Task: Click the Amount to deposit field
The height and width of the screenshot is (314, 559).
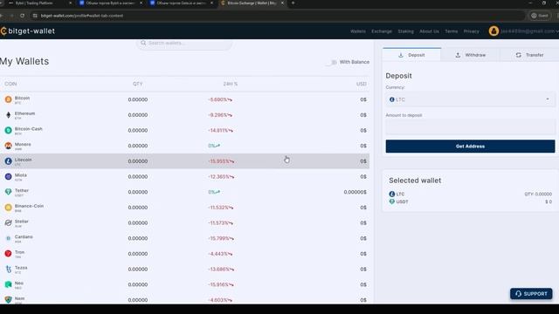Action: click(x=470, y=126)
